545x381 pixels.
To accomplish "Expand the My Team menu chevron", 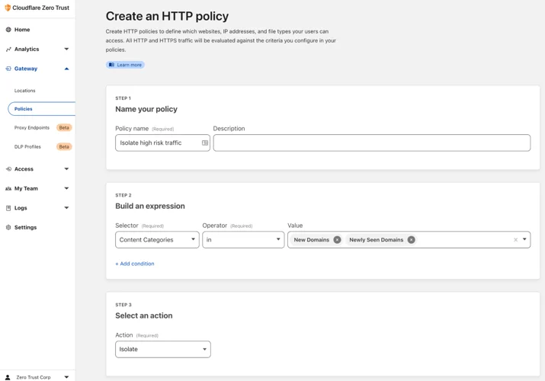I will pos(66,188).
